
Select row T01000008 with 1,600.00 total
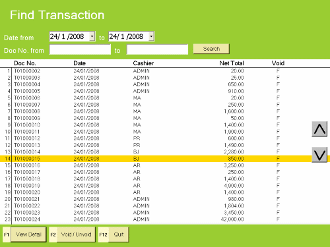(165, 111)
